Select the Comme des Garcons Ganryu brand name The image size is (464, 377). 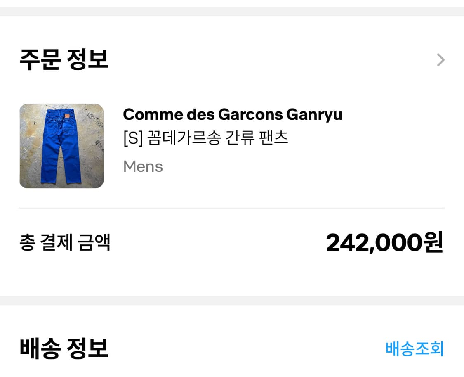232,114
